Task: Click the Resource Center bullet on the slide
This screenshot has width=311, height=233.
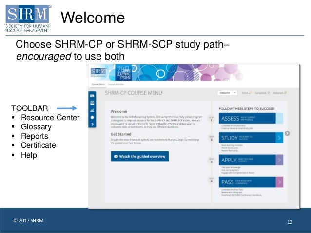Action: [x=50, y=118]
